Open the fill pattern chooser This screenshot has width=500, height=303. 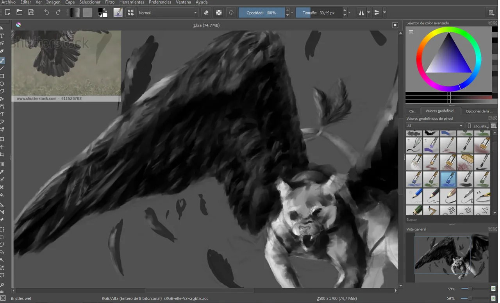coord(87,12)
